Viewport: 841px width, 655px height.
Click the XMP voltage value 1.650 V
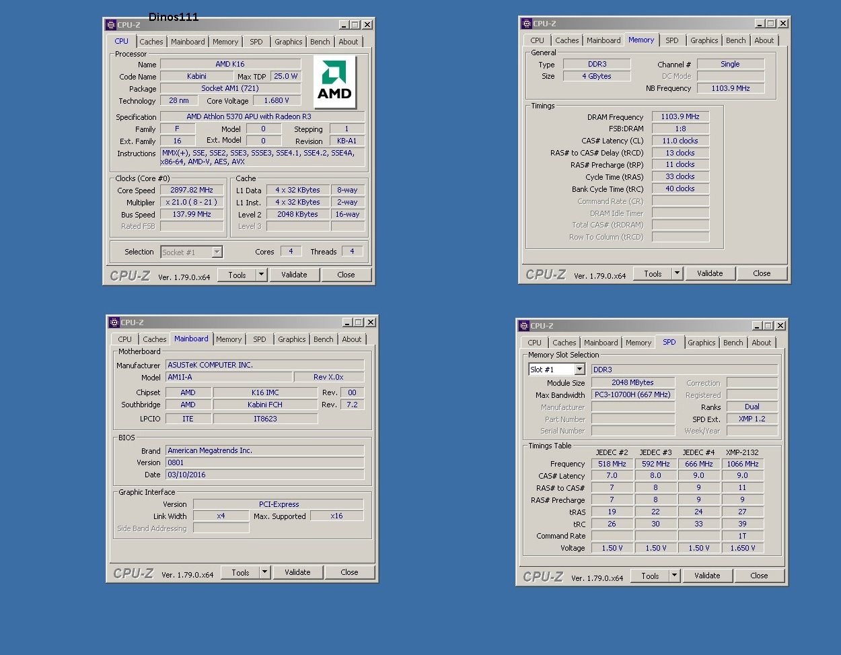tap(743, 548)
